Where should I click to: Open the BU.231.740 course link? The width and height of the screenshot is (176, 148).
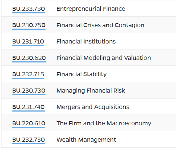(28, 107)
